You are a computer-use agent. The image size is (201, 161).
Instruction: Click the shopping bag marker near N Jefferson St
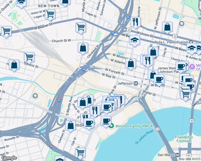[x=167, y=27]
